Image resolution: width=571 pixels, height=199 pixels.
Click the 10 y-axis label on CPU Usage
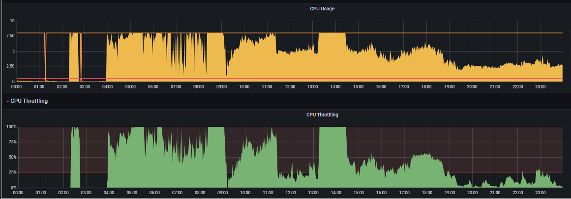12,21
